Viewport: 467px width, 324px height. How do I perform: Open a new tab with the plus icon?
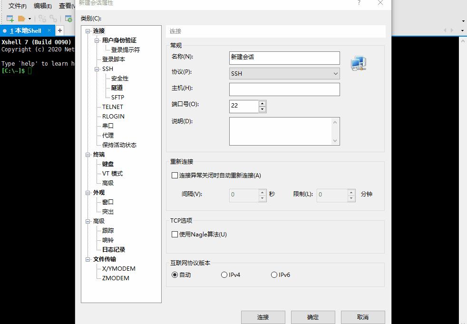click(60, 30)
